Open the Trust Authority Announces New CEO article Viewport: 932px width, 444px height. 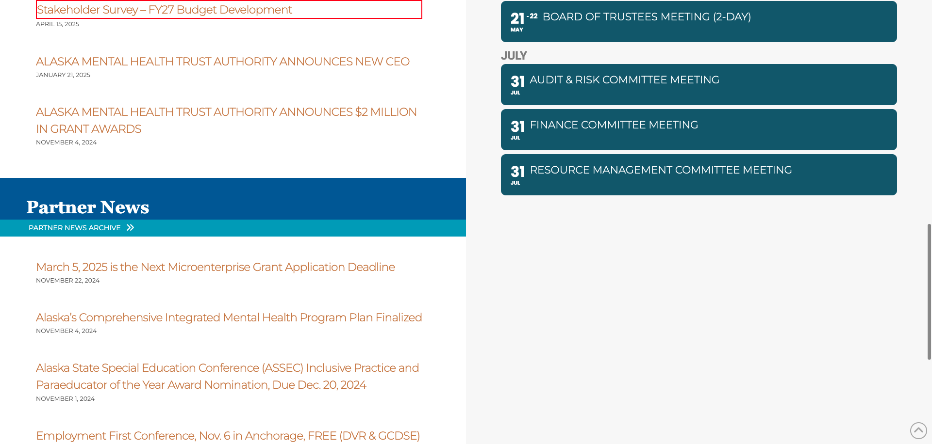(x=222, y=62)
